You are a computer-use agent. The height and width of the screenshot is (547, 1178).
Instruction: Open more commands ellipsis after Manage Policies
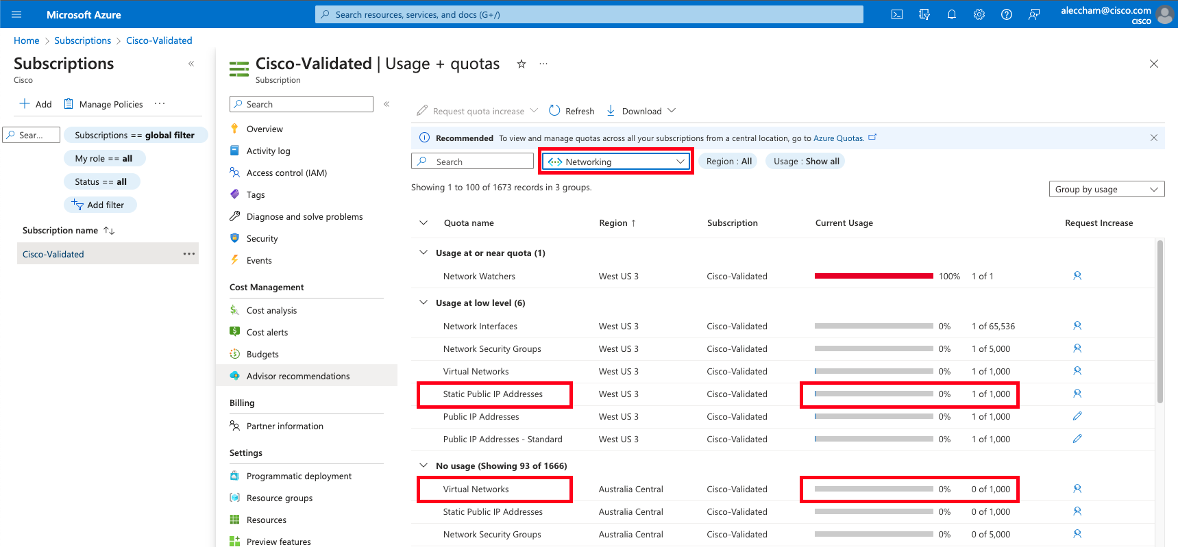160,103
